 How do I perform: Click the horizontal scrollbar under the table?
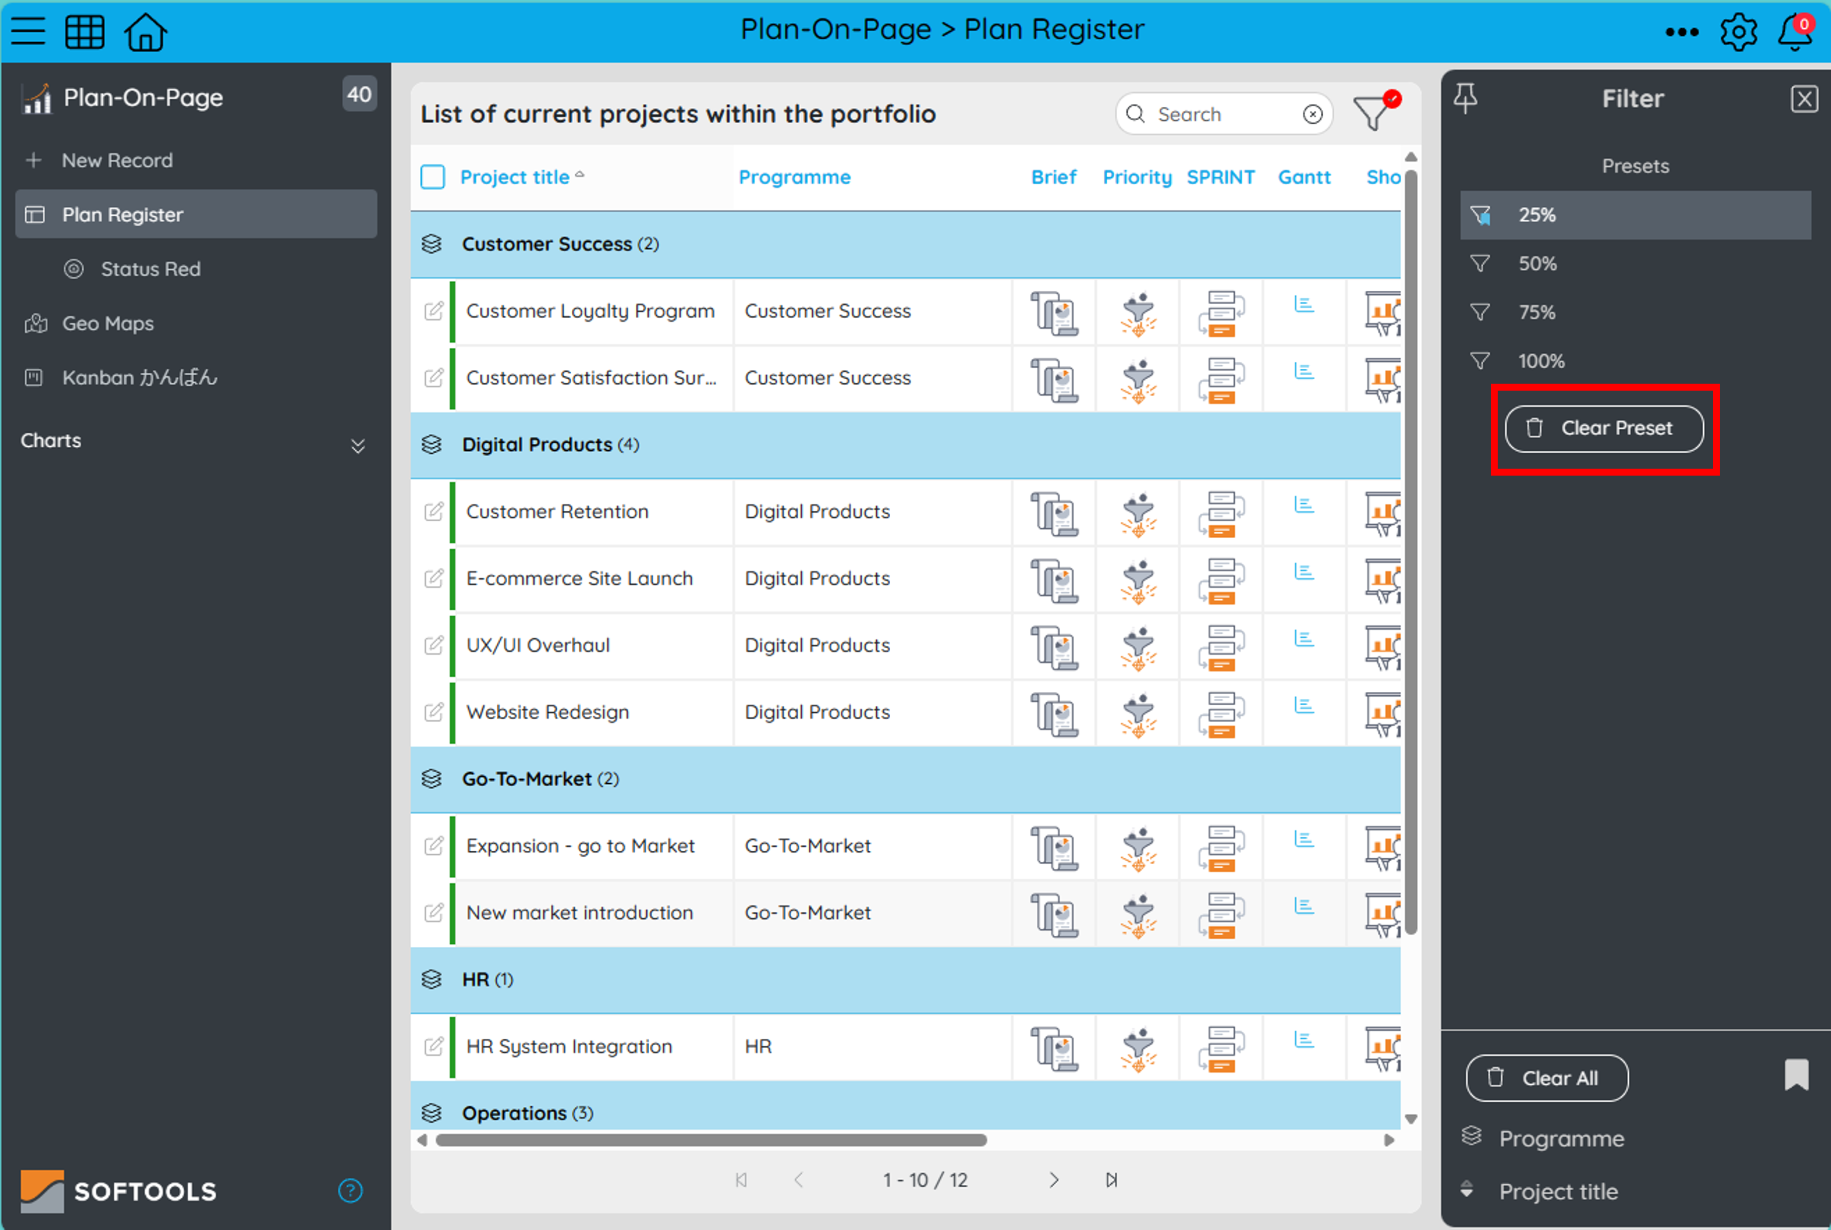coord(710,1140)
